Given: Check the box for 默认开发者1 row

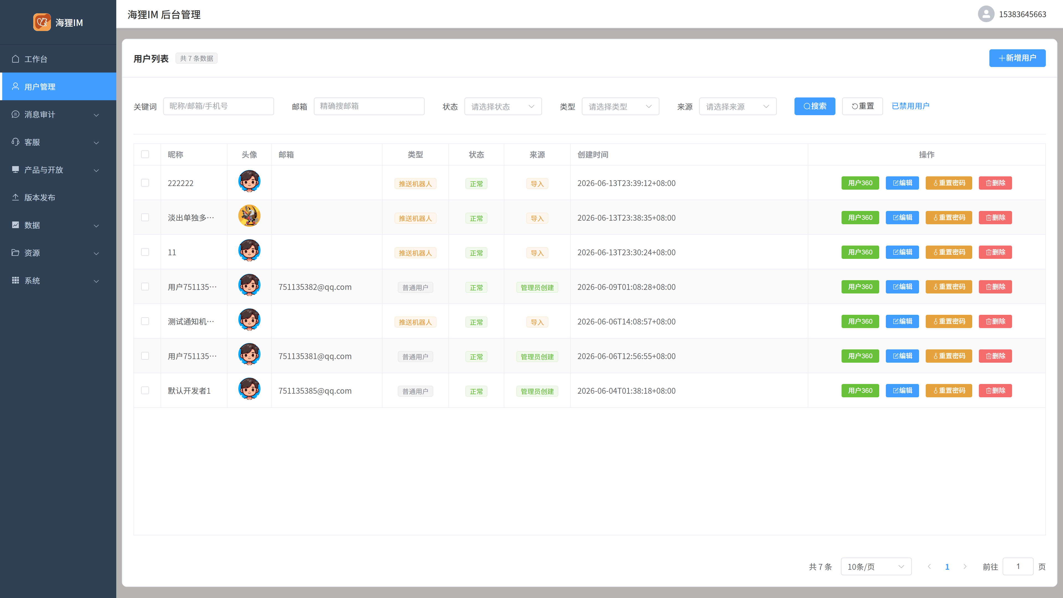Looking at the screenshot, I should pos(145,390).
